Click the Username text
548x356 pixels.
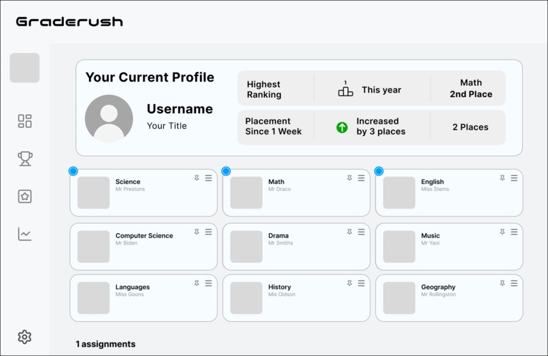[179, 109]
